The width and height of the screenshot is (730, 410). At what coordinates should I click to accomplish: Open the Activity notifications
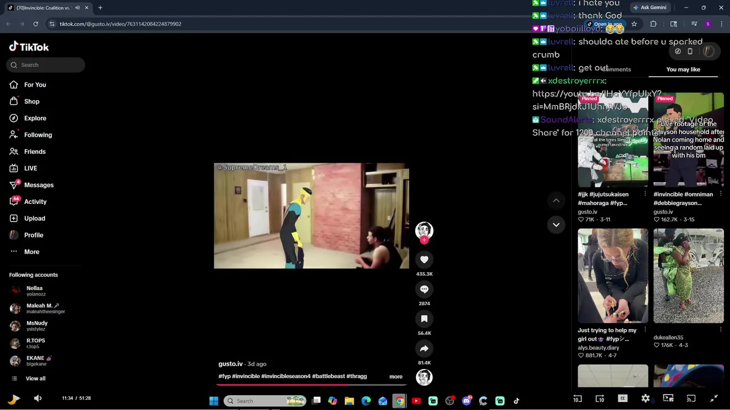tap(27, 202)
